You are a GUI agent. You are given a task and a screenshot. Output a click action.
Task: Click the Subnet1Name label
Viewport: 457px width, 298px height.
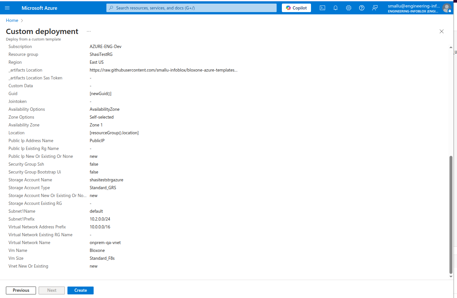pos(22,211)
